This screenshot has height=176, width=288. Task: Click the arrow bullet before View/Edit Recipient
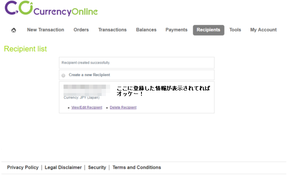tap(69, 108)
